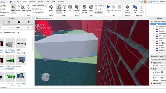166x93 pixels.
Task: Toggle Anchor on selection
Action: click(x=99, y=12)
